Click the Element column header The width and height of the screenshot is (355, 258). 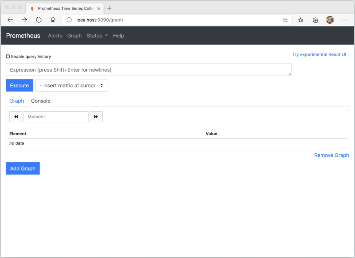(18, 134)
